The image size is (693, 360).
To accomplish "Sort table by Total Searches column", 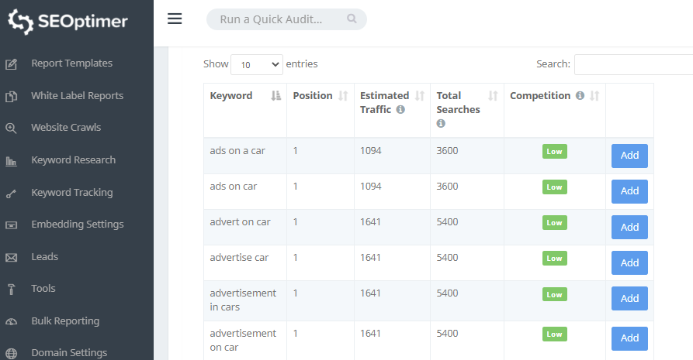I will (493, 96).
